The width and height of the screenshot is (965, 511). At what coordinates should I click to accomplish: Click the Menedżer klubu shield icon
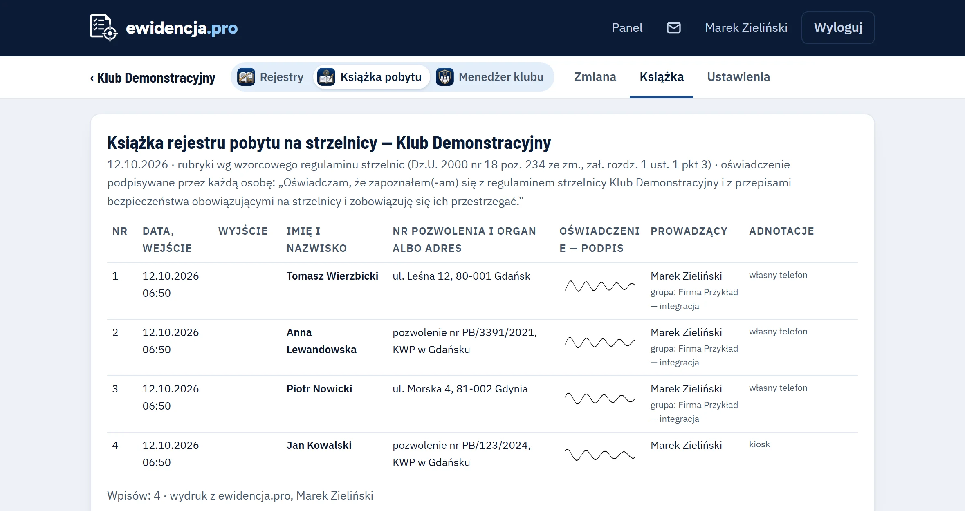click(445, 77)
